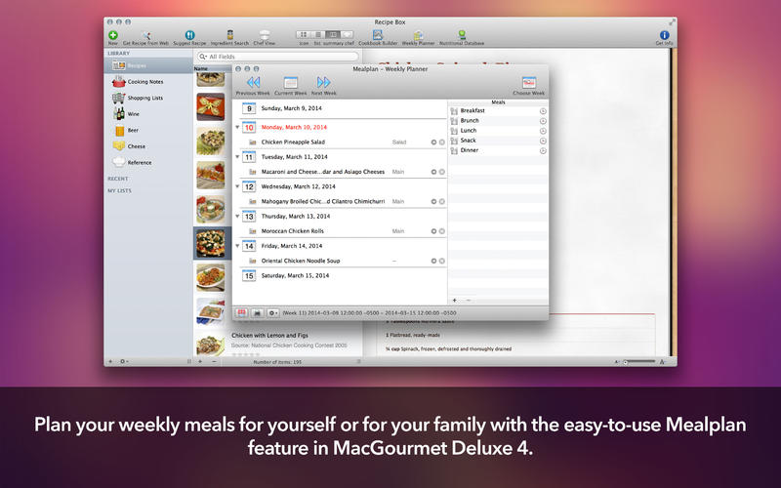This screenshot has height=488, width=781.
Task: Select Saturday, March 15, 2014 row
Action: point(340,276)
